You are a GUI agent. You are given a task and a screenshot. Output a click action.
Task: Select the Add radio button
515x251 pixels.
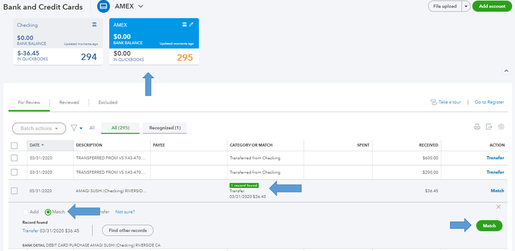pyautogui.click(x=26, y=212)
